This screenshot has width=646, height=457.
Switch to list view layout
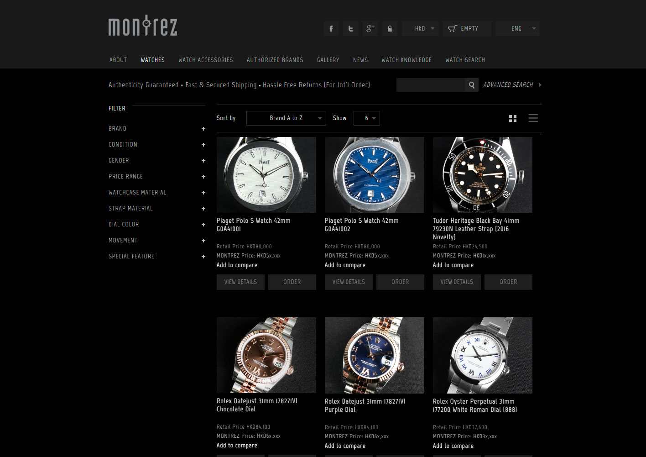533,118
